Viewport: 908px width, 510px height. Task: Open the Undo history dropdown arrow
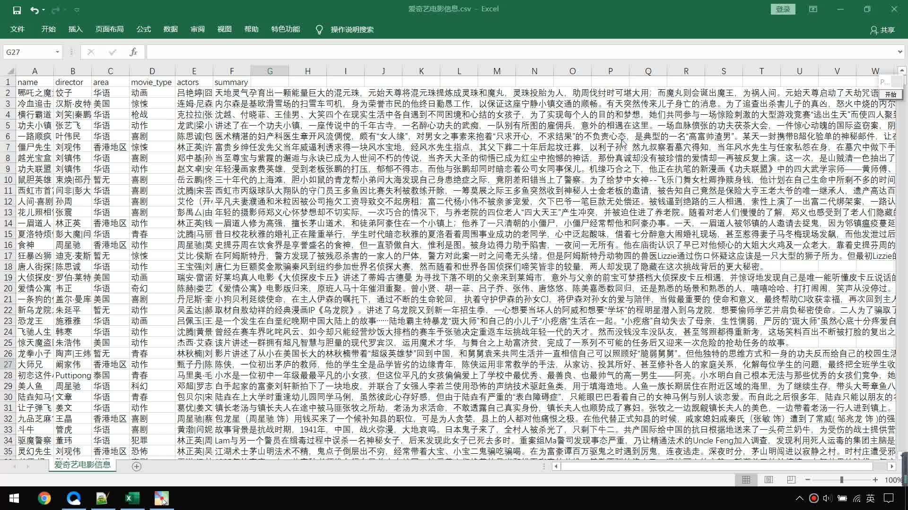44,9
